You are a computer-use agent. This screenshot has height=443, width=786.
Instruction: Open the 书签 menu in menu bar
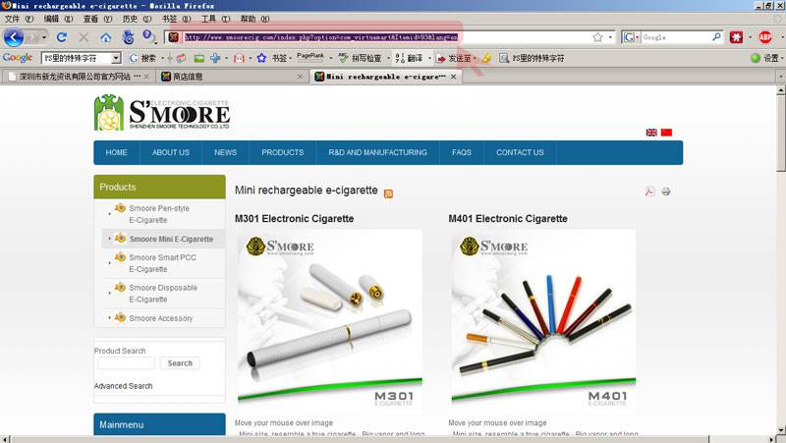pyautogui.click(x=169, y=19)
